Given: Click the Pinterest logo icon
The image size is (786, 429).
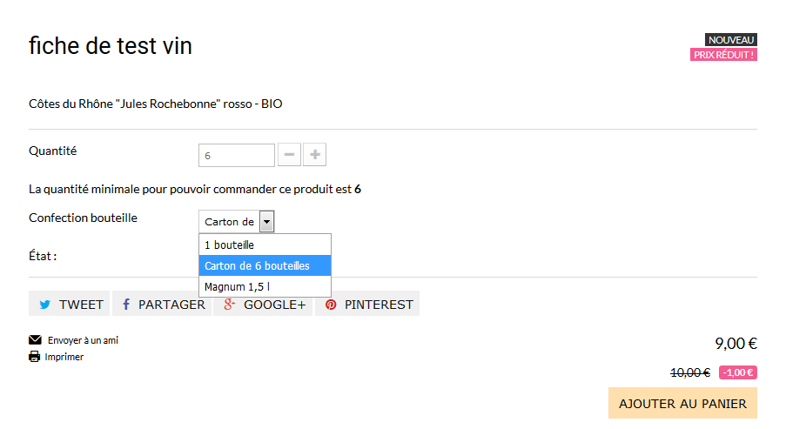Looking at the screenshot, I should click(331, 305).
